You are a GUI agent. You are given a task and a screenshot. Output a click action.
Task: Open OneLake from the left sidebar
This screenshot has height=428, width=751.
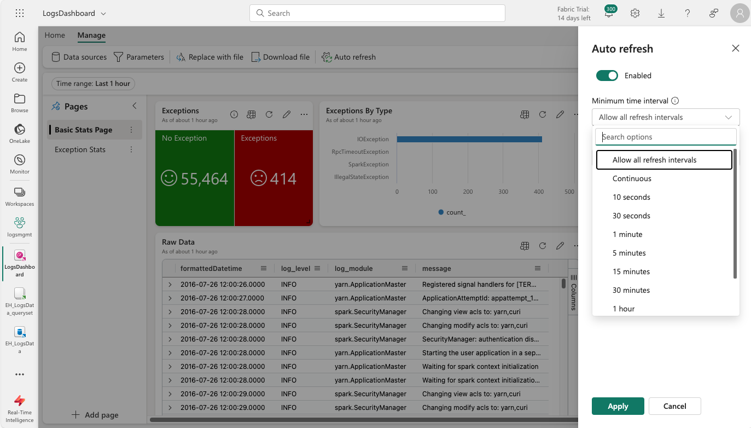tap(20, 134)
